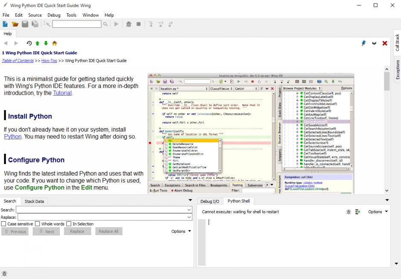Viewport: 401px width, 279px height.
Task: Click the bug icon in status bar
Action: pos(4,273)
